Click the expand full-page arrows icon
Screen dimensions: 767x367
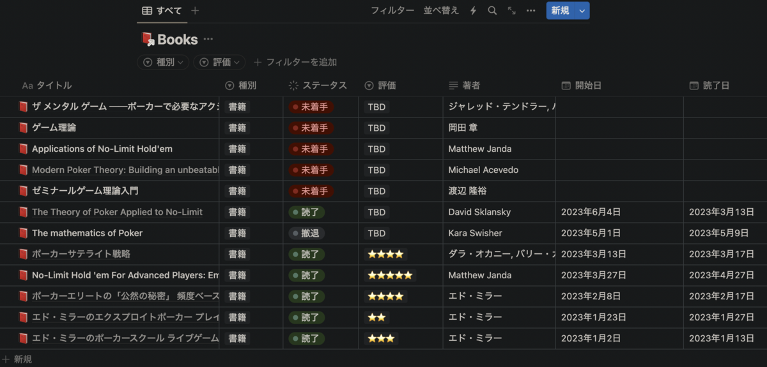(511, 11)
